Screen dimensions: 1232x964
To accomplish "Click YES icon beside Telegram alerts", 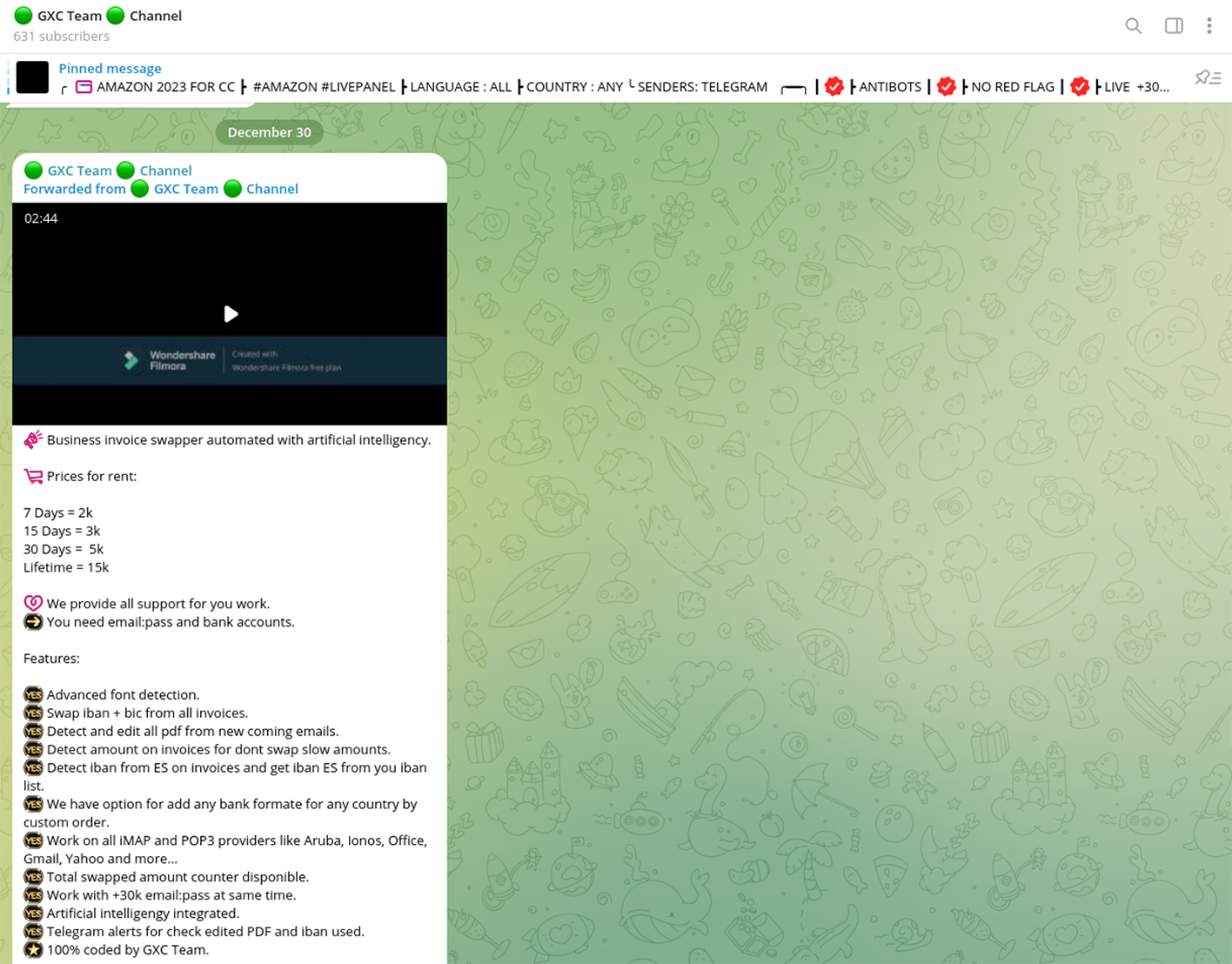I will click(x=33, y=932).
